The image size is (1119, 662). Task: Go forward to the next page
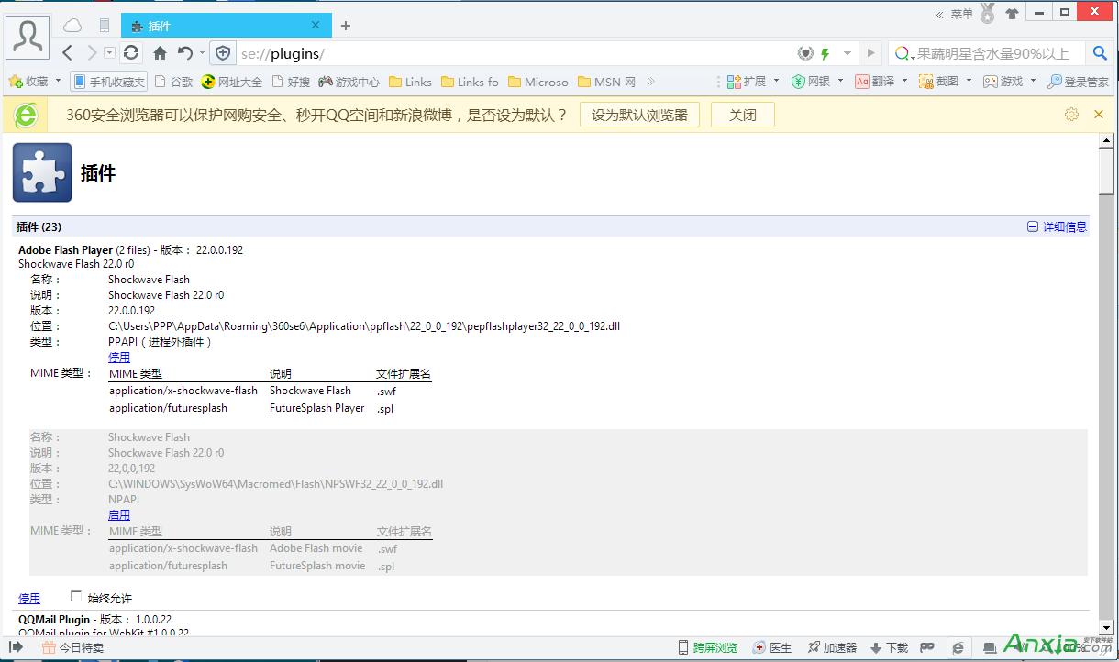(x=92, y=53)
